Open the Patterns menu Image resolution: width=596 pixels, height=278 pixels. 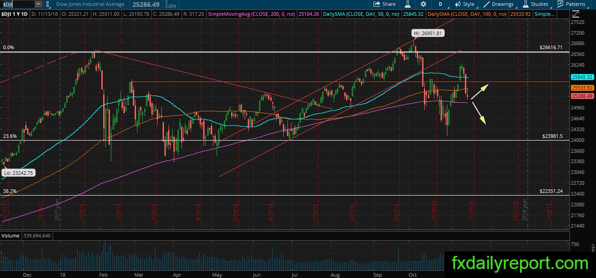572,4
